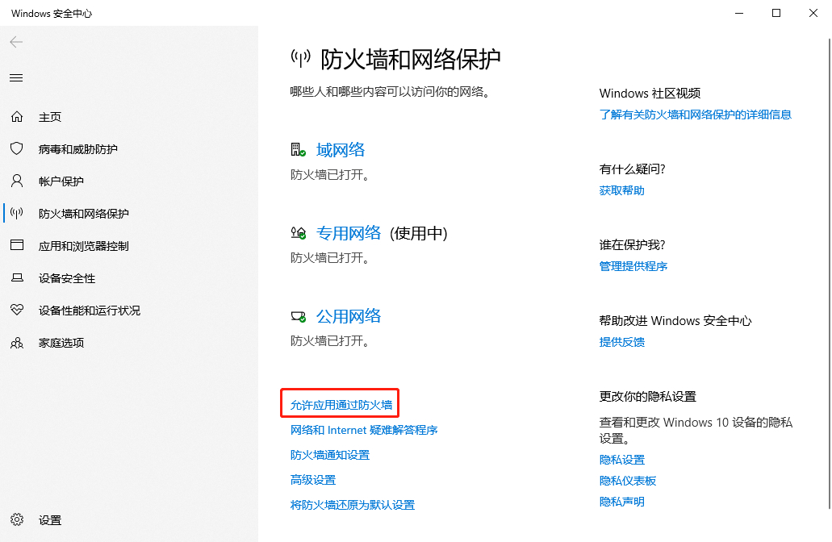Open 网络和 Internet 疑难解答程序 link
This screenshot has width=832, height=542.
point(364,430)
